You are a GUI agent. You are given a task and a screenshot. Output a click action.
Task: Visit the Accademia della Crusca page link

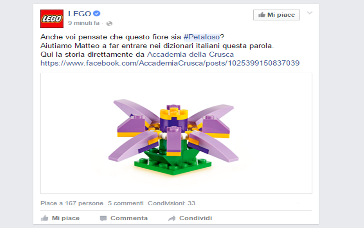[x=190, y=54]
